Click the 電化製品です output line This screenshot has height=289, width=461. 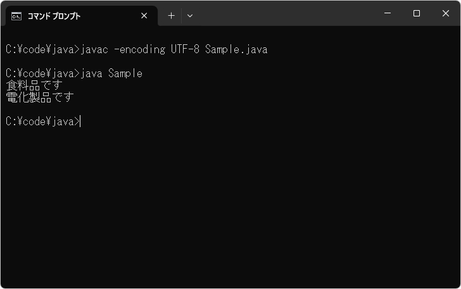(x=39, y=97)
